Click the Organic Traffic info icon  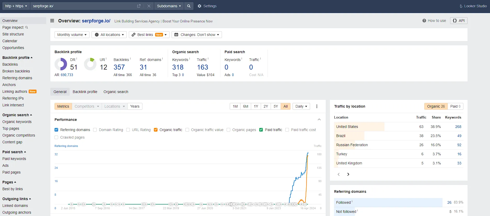point(208,59)
